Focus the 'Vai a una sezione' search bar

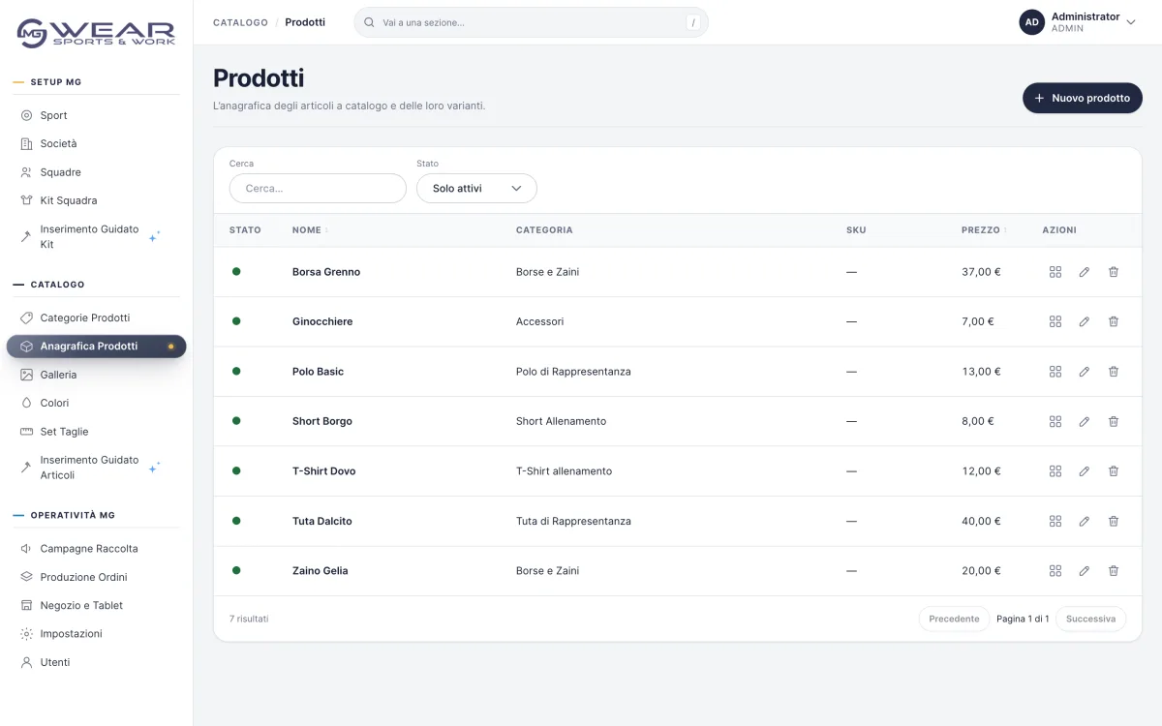(531, 22)
